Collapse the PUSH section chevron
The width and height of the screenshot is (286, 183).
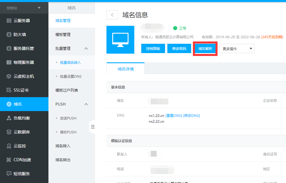tap(86, 104)
